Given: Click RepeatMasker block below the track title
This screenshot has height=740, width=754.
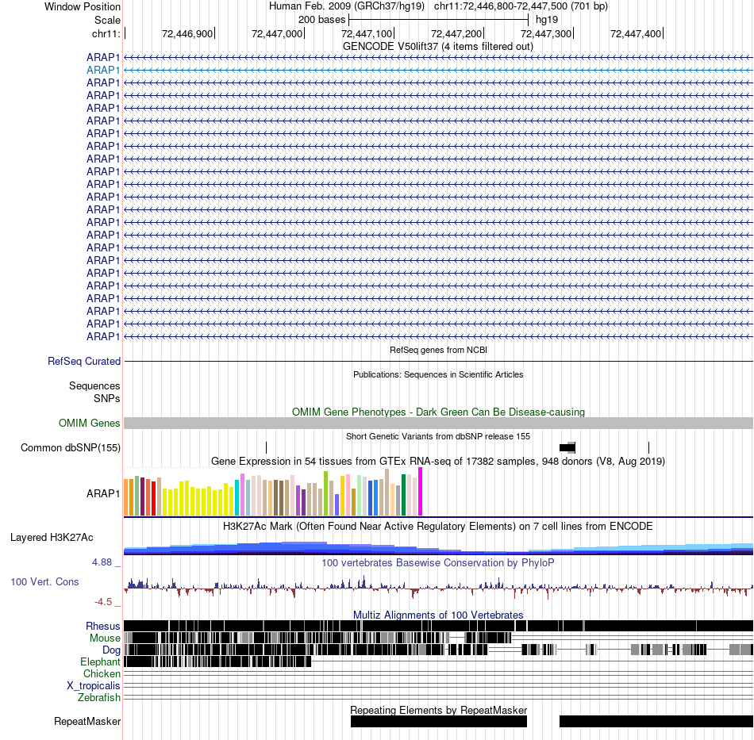Looking at the screenshot, I should 439,721.
